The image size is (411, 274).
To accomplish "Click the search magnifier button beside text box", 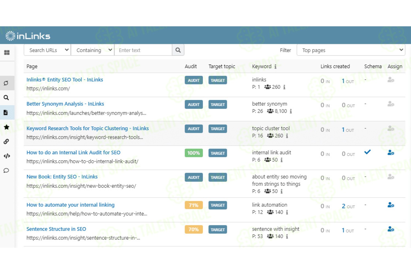I will pos(178,50).
